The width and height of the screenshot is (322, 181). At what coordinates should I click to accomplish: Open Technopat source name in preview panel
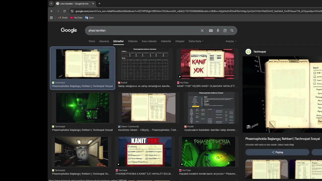260,52
